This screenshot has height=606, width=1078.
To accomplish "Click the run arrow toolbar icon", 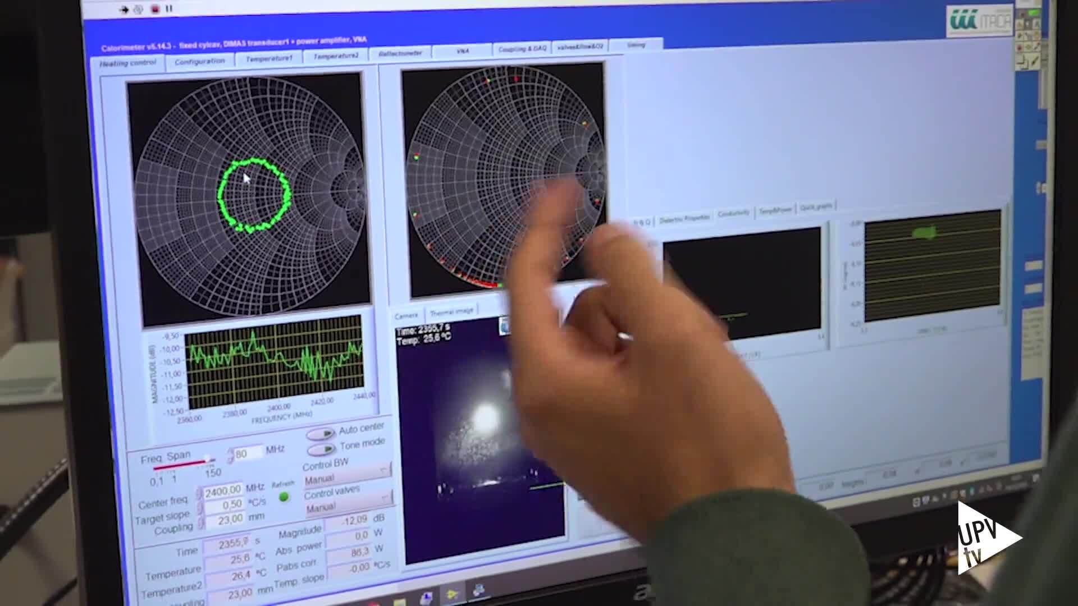I will [124, 10].
